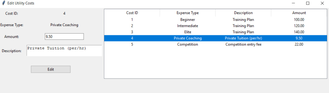Click the Edit button
Image resolution: width=329 pixels, height=93 pixels.
coord(51,69)
